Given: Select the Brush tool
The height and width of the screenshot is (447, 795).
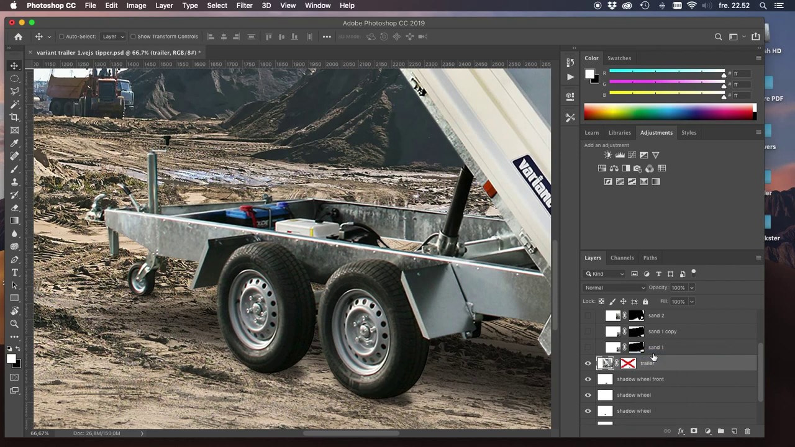Looking at the screenshot, I should point(14,169).
